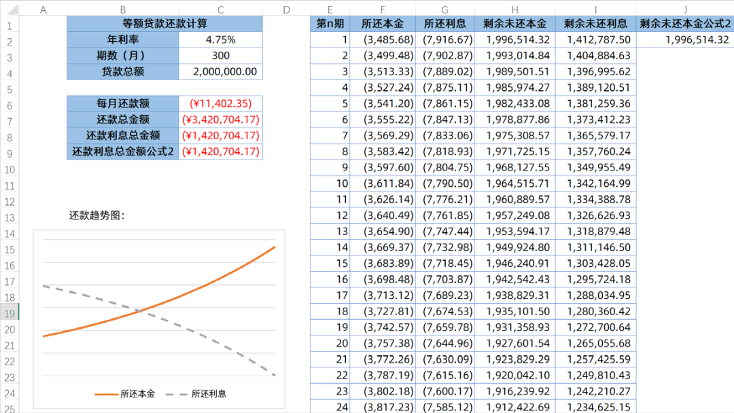Select the annual rate cell showing 4.75%

pos(220,40)
